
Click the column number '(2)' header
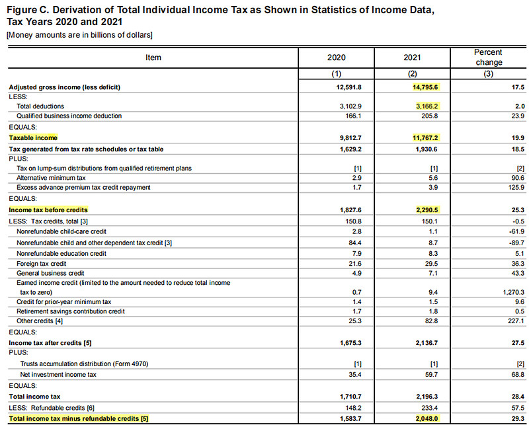coord(412,74)
